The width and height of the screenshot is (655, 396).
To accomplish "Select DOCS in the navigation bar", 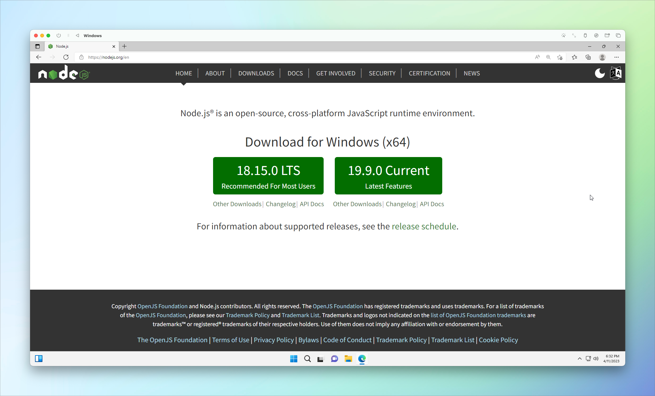I will pos(295,73).
